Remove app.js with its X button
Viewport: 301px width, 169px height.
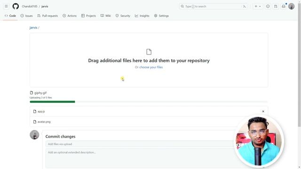pyautogui.click(x=263, y=111)
